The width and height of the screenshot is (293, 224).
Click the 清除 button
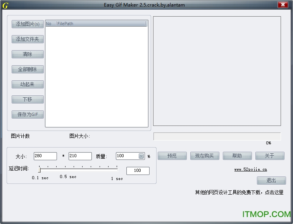pos(28,54)
